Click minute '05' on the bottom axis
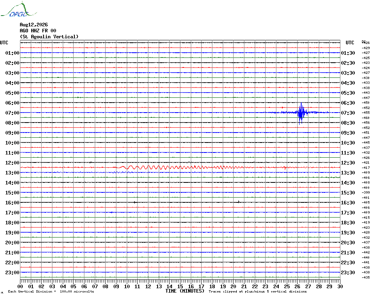 coord(74,287)
